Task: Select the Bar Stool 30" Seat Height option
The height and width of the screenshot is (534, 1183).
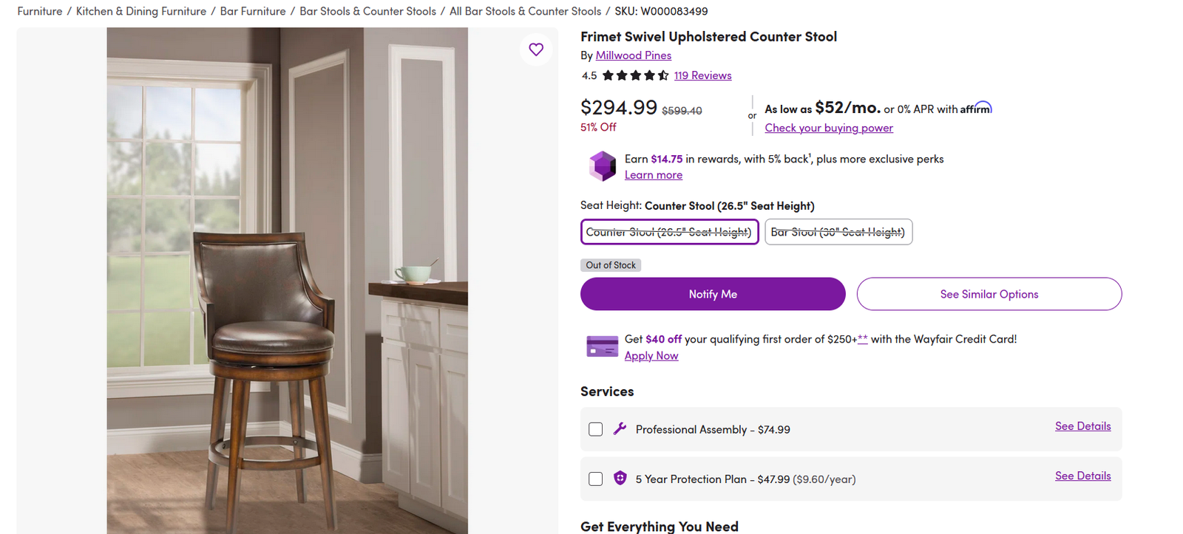Action: click(838, 231)
